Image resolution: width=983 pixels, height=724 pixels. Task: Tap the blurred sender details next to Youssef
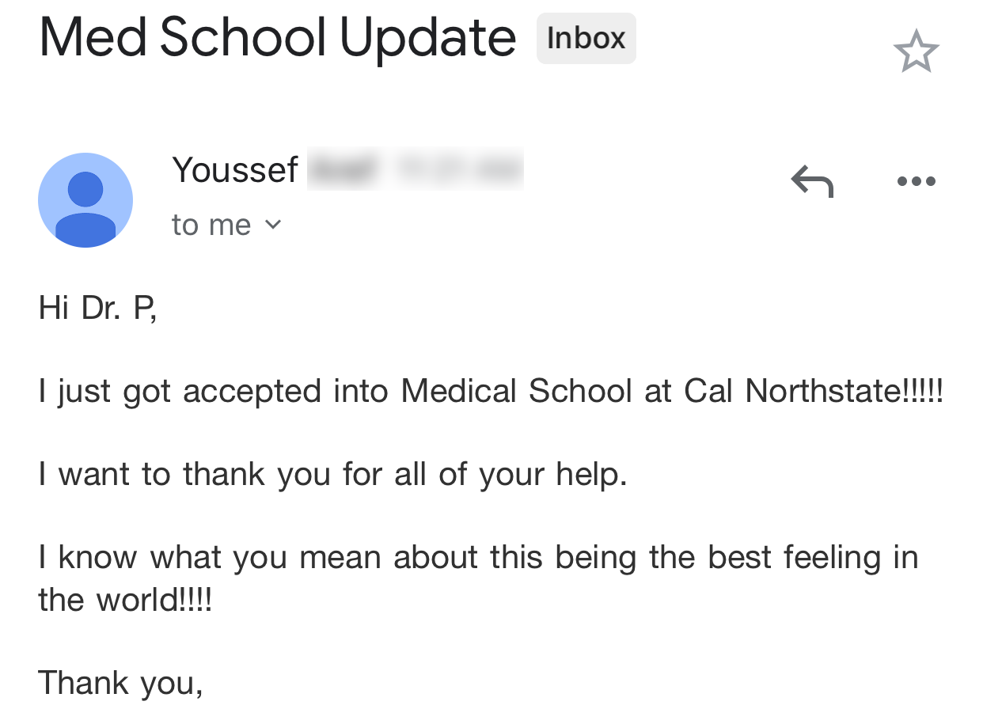coord(416,169)
